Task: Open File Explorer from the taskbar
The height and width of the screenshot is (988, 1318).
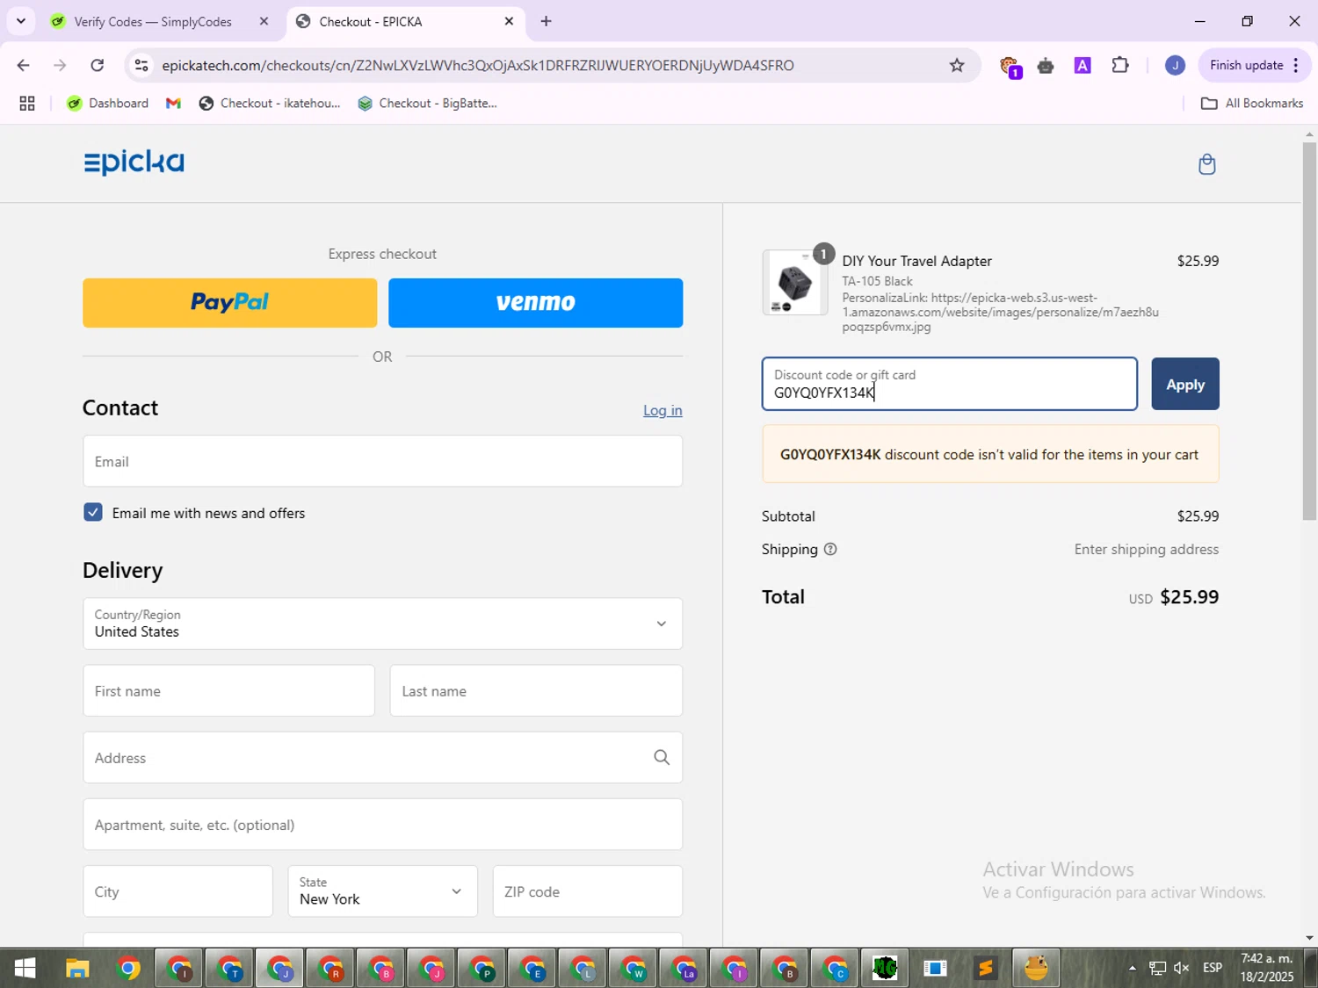Action: [x=77, y=969]
